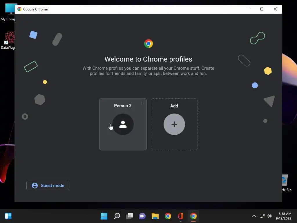Maximize the Google Chrome window
Viewport: 297px width, 223px height.
(262, 9)
